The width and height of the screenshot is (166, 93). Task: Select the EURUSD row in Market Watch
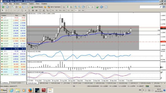coord(13,20)
